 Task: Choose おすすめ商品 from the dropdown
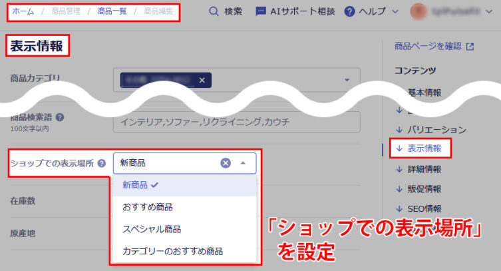coord(148,207)
